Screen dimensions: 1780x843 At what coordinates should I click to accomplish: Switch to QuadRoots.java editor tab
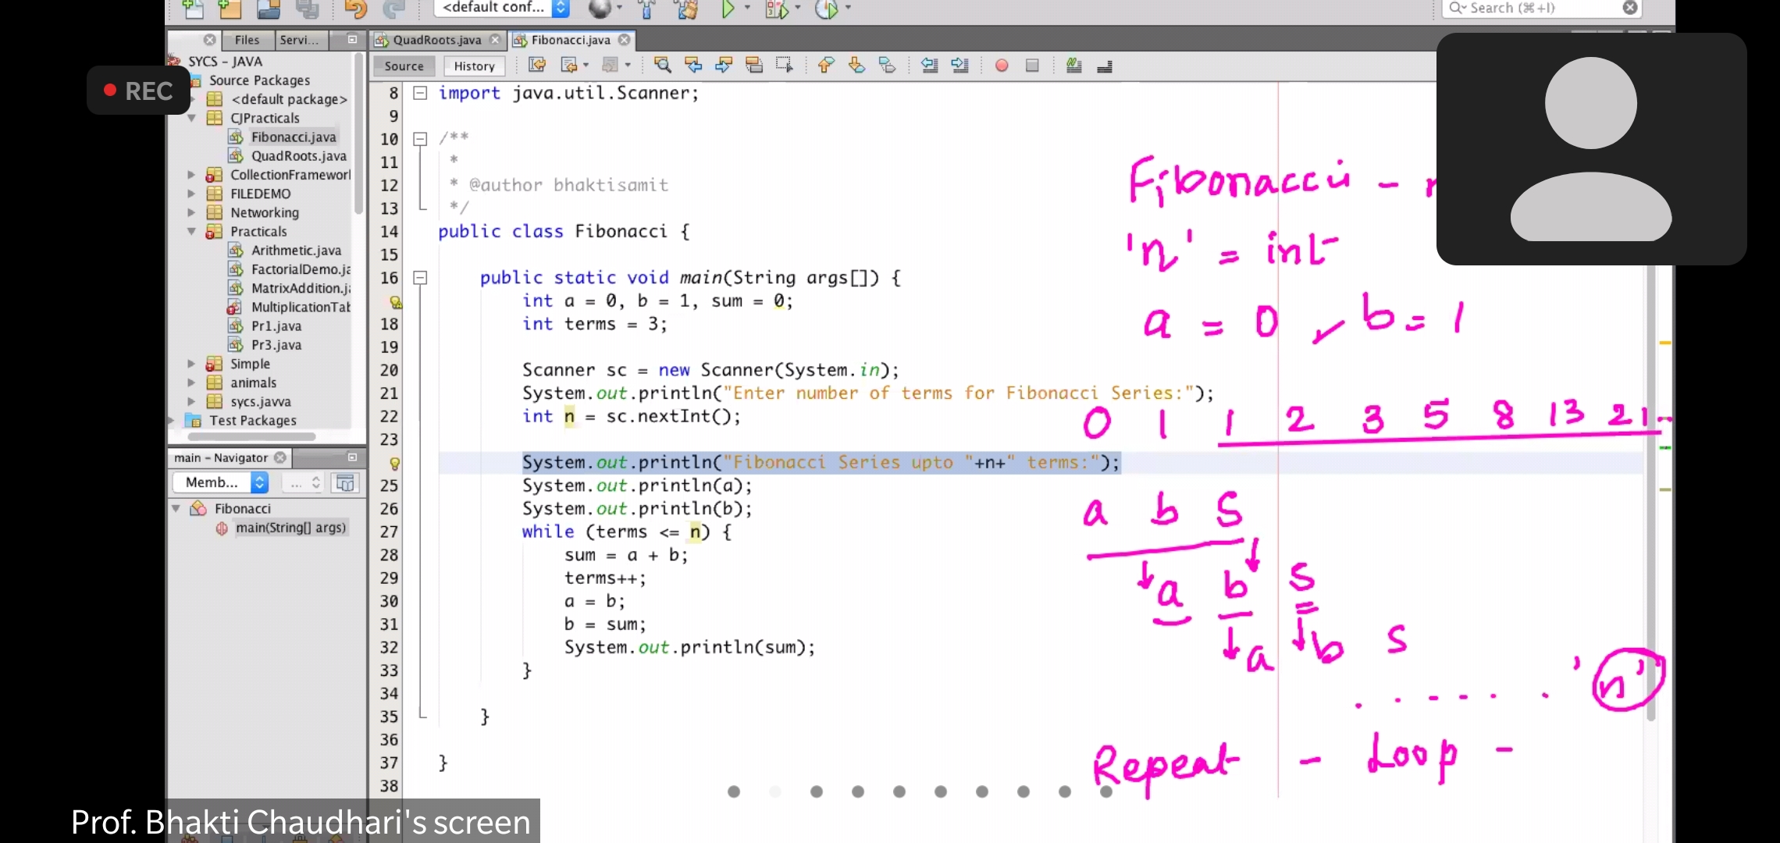point(436,40)
